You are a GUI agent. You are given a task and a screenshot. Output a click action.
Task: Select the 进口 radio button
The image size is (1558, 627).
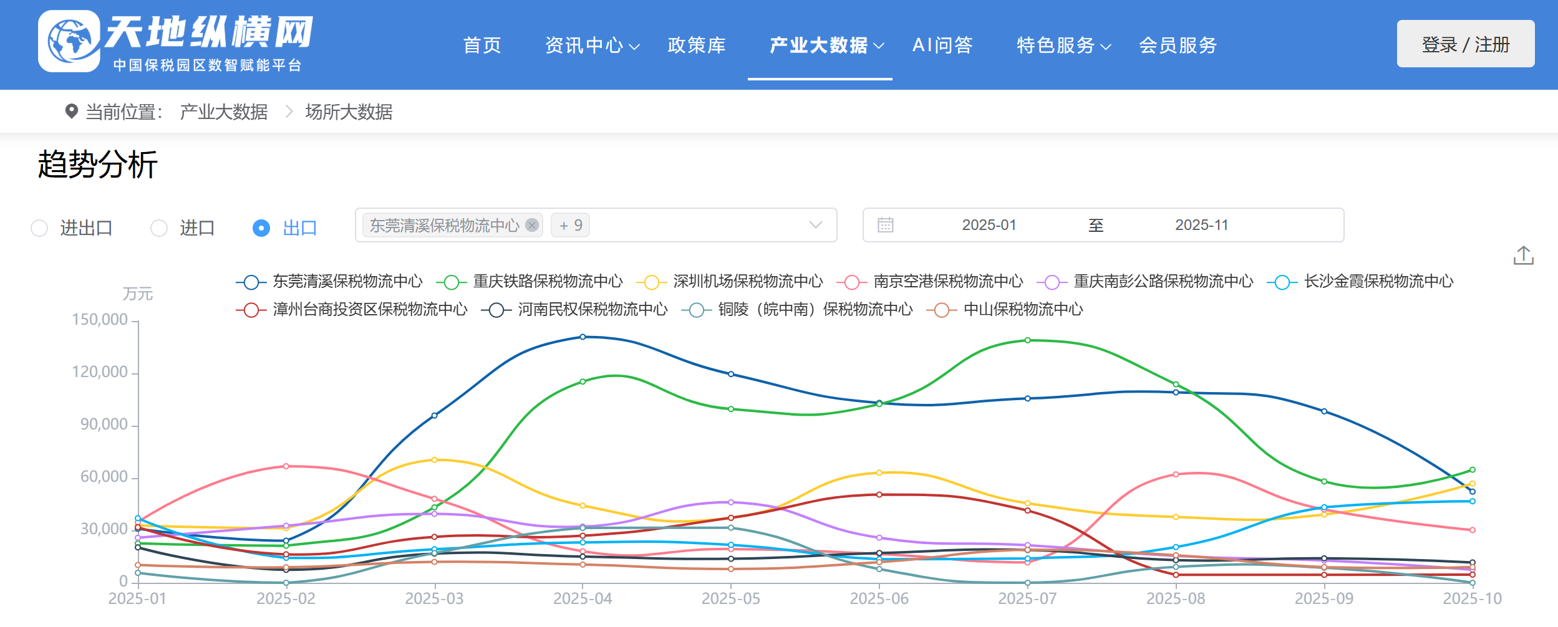[159, 228]
